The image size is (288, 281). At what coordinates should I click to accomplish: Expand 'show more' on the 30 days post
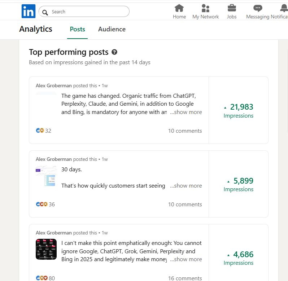pyautogui.click(x=186, y=185)
